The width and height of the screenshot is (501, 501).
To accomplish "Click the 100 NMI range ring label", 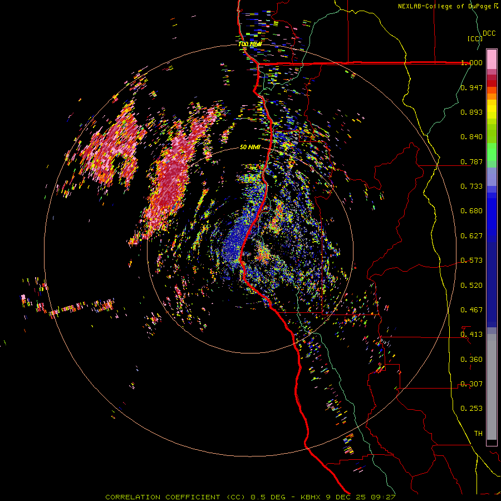I will click(x=250, y=44).
